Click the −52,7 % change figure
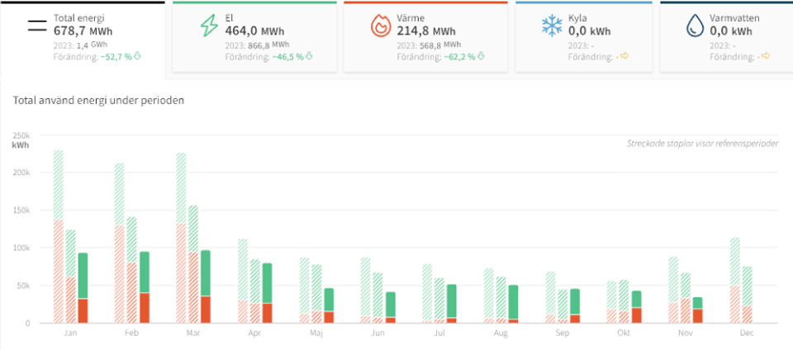793x350 pixels. 116,57
